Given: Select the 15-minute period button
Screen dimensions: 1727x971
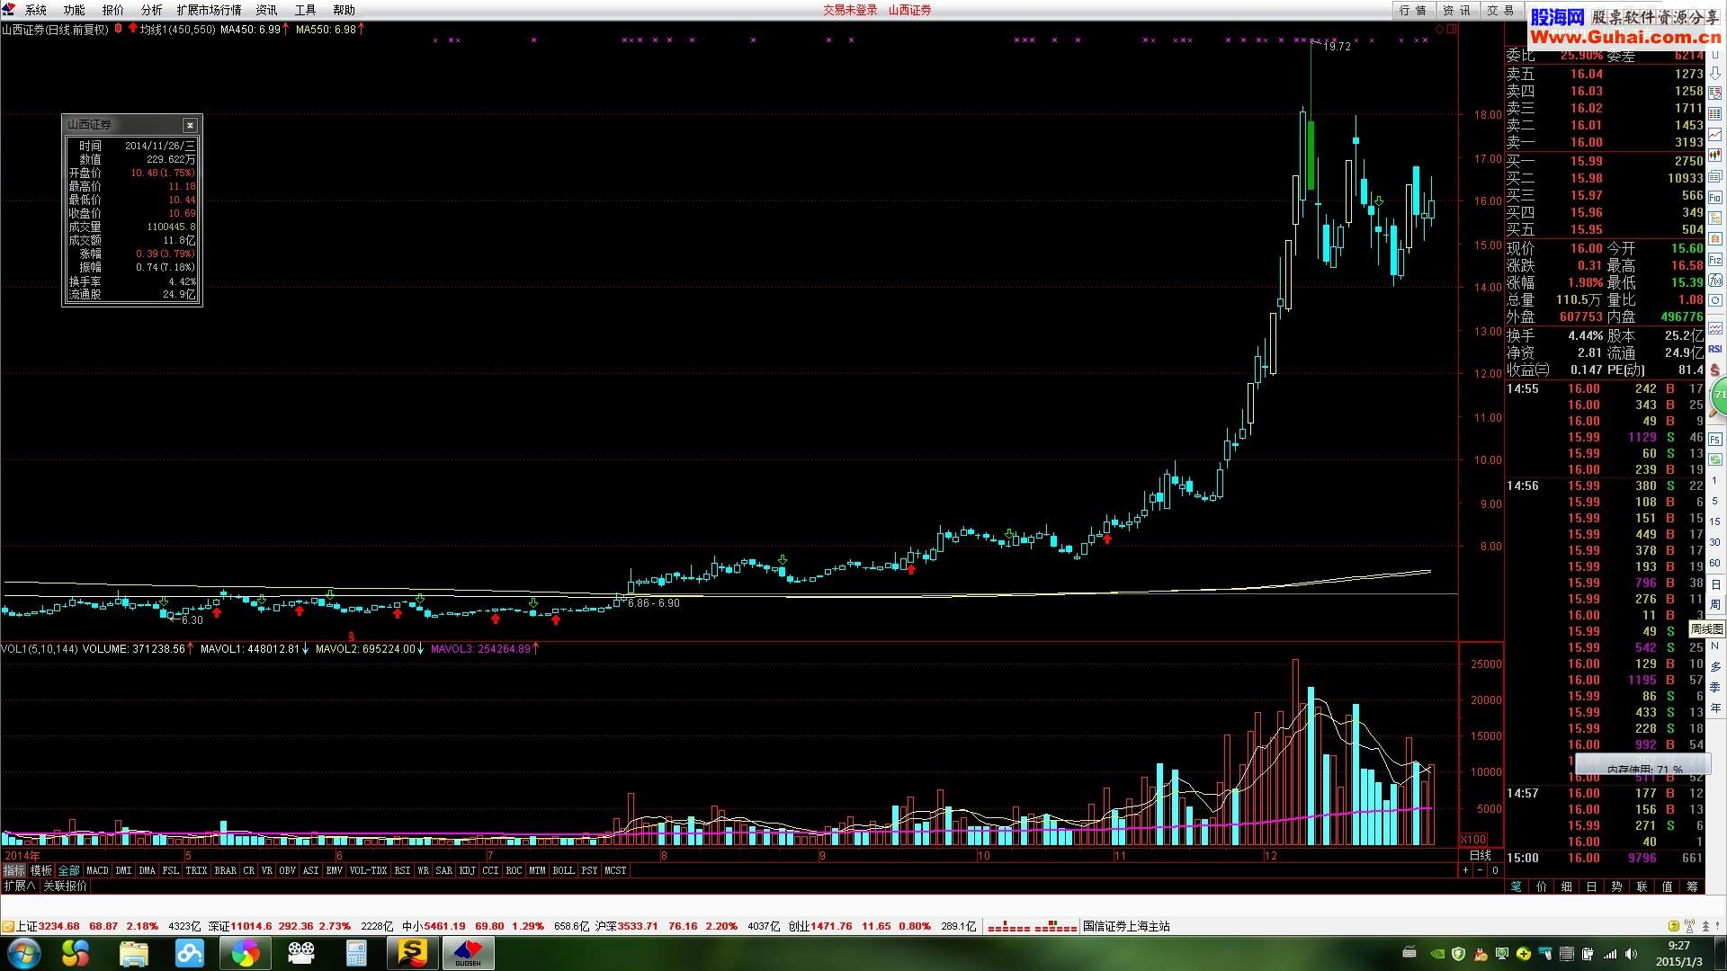Looking at the screenshot, I should 1715,521.
